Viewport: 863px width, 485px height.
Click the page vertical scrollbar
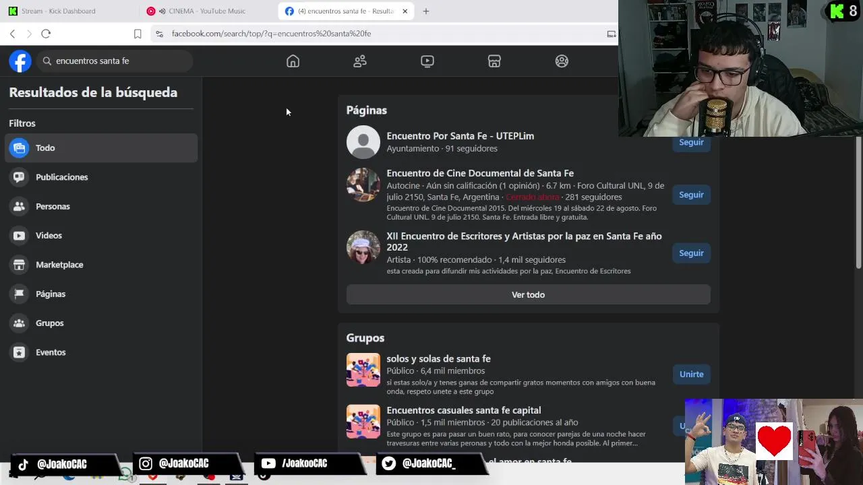[858, 202]
